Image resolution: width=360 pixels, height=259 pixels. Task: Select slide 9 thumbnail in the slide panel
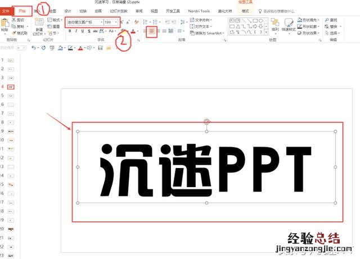click(x=11, y=131)
